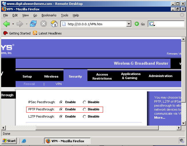Screen dimensions: 187x146
Task: Click the horizontal scrollbar thumb
Action: (97, 128)
